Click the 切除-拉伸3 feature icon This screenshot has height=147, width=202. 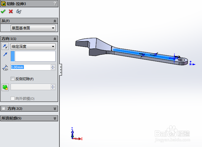pyautogui.click(x=3, y=4)
